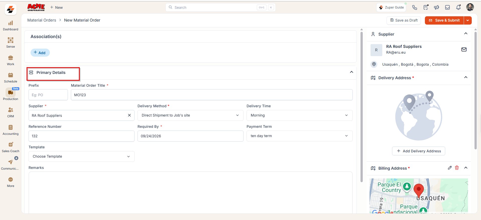Open the announcements megaphone icon
The width and height of the screenshot is (481, 220).
pos(437,8)
